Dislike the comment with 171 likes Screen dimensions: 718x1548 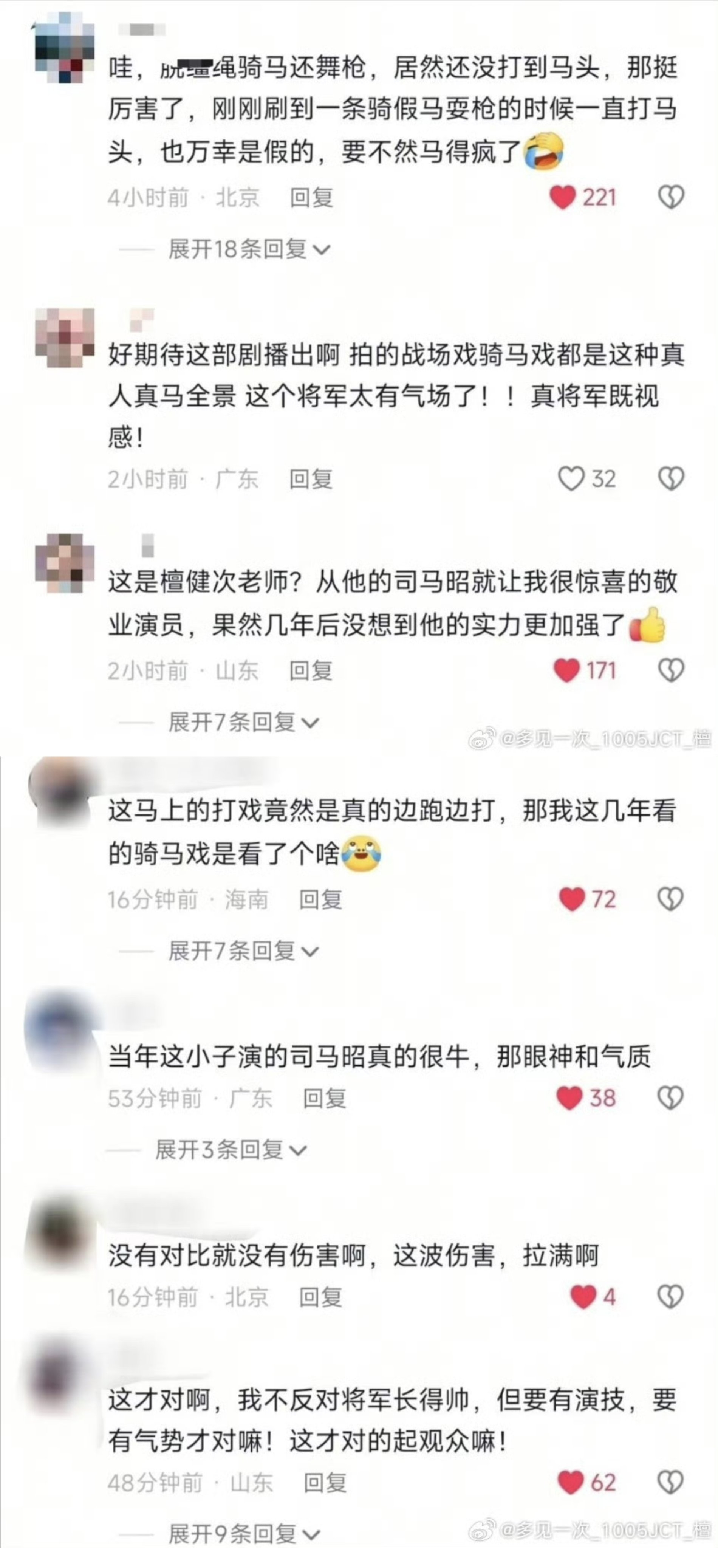(671, 670)
